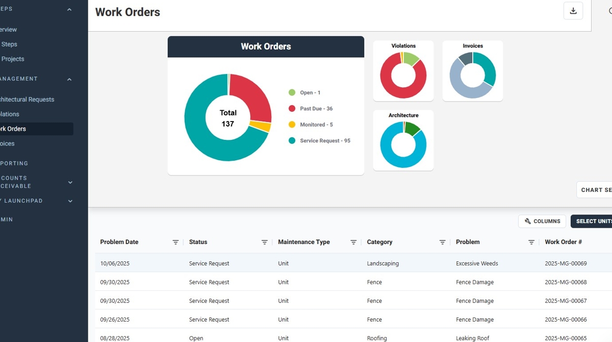Screen dimensions: 612x342
Task: Select the Violations donut chart card
Action: point(403,71)
